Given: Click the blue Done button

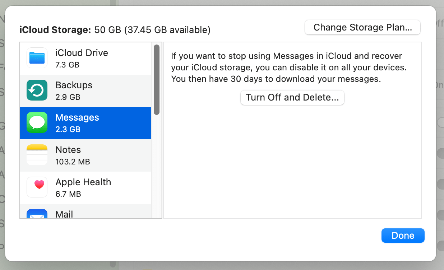Looking at the screenshot, I should tap(403, 236).
